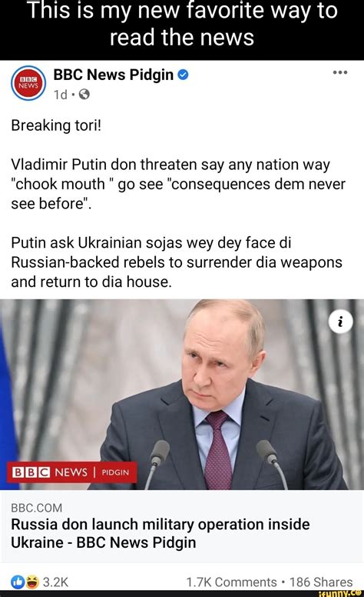Click the Haha laughing reaction icon
The image size is (364, 597).
32,582
